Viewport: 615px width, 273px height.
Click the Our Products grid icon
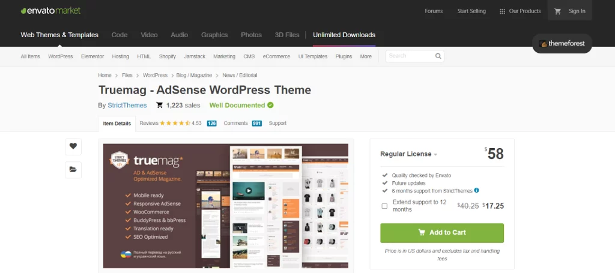[502, 11]
